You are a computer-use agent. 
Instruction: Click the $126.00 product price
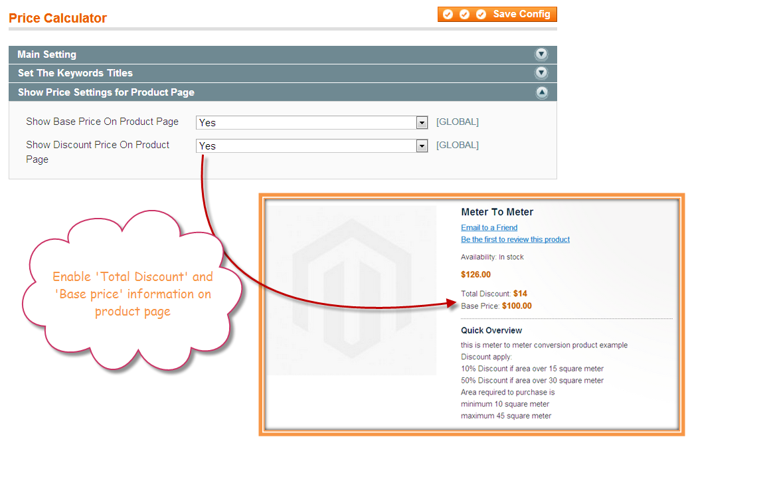pyautogui.click(x=475, y=274)
